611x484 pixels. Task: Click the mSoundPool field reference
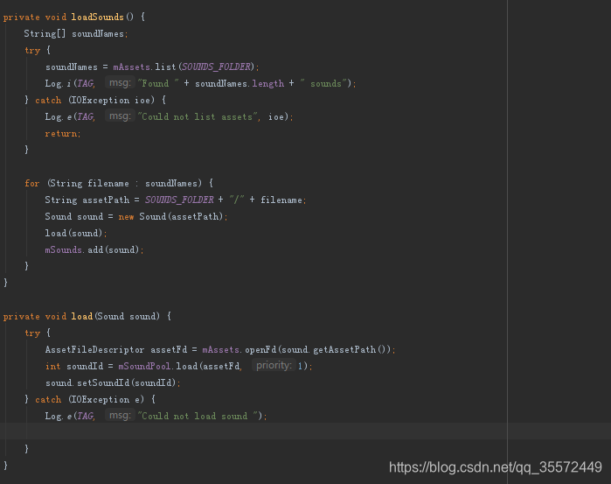coord(144,366)
